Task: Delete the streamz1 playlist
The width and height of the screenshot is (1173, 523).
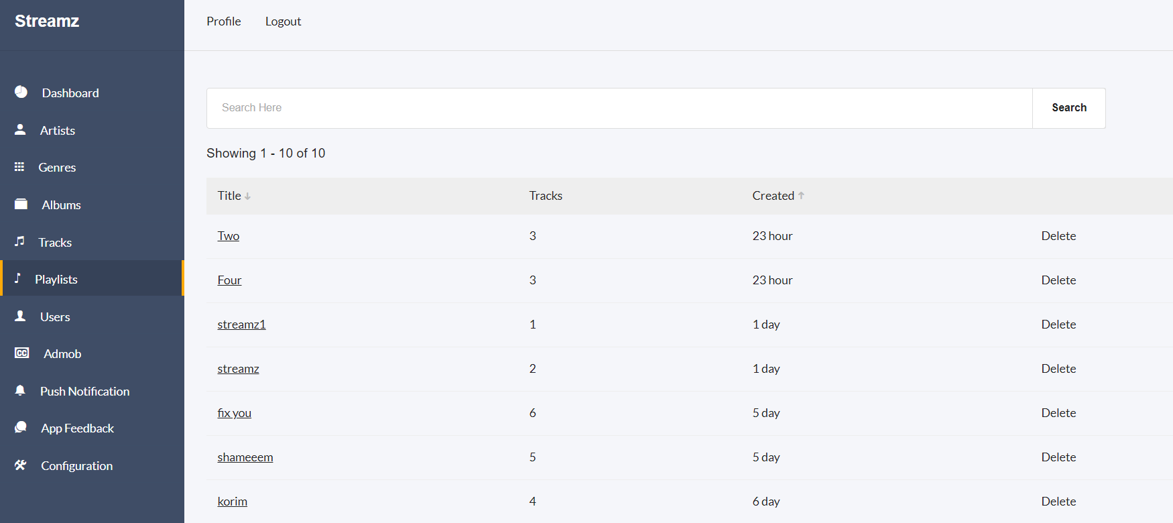Action: pyautogui.click(x=1058, y=325)
